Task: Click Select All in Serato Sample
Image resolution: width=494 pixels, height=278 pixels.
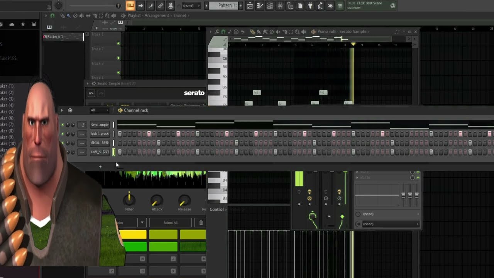Action: click(x=170, y=223)
